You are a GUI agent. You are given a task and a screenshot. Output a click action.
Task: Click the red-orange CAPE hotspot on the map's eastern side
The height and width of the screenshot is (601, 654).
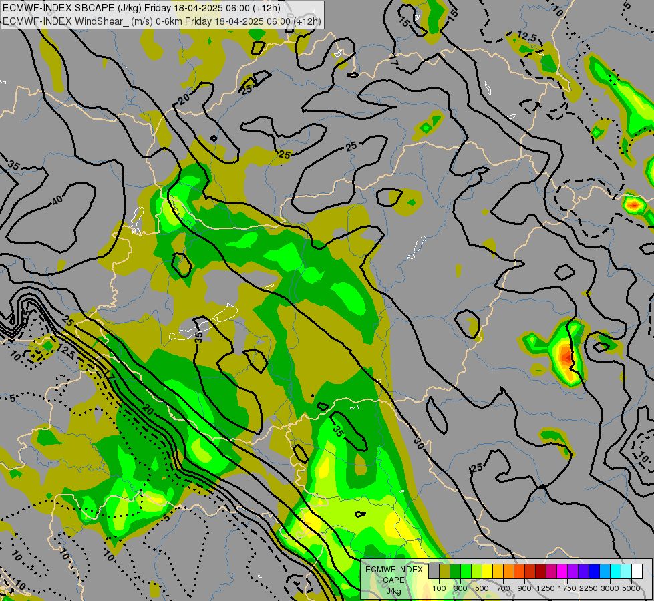pos(566,357)
